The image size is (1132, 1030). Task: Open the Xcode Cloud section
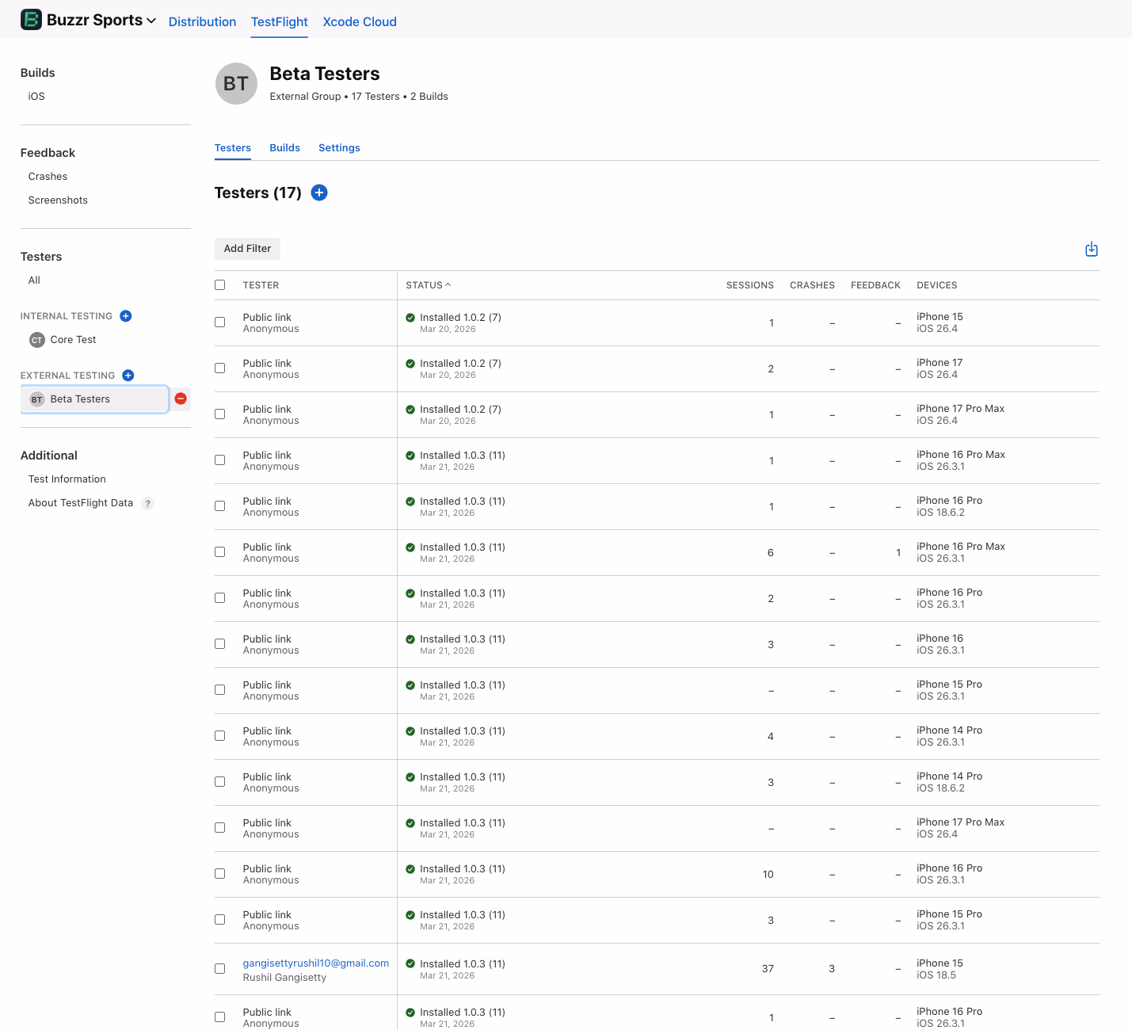(x=359, y=21)
